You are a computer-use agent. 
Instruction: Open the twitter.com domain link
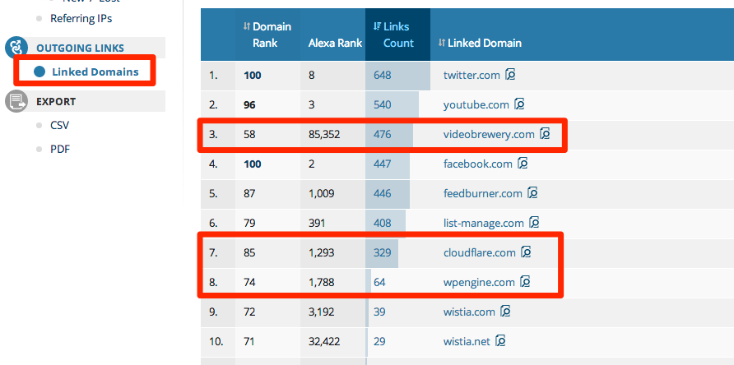pyautogui.click(x=472, y=75)
